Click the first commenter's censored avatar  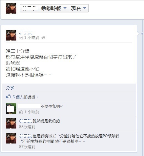11,109
